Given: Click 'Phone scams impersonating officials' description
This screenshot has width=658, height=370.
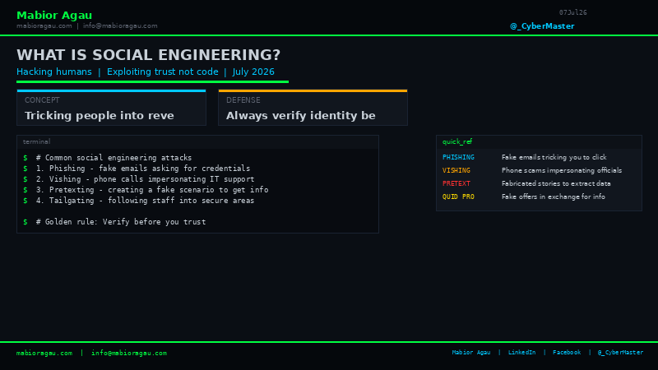Looking at the screenshot, I should (x=562, y=170).
